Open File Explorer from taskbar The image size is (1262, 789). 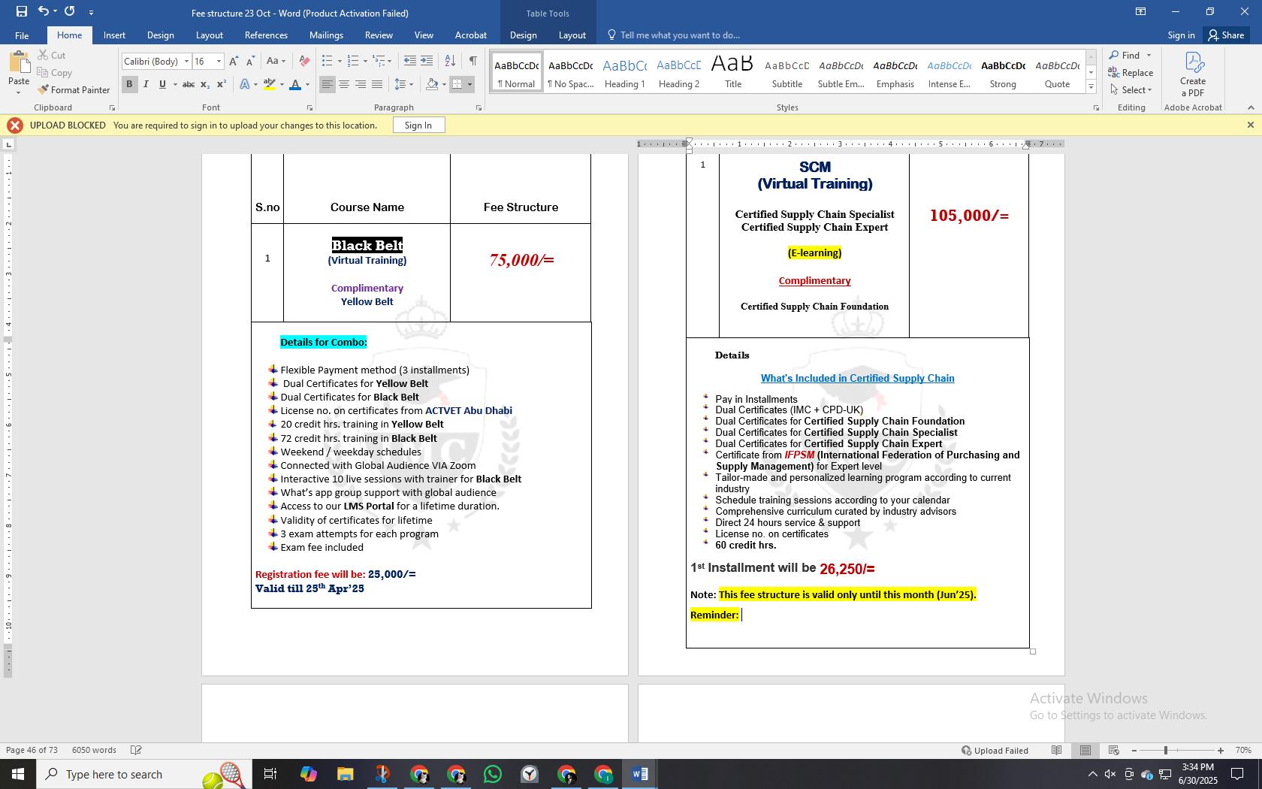coord(345,774)
